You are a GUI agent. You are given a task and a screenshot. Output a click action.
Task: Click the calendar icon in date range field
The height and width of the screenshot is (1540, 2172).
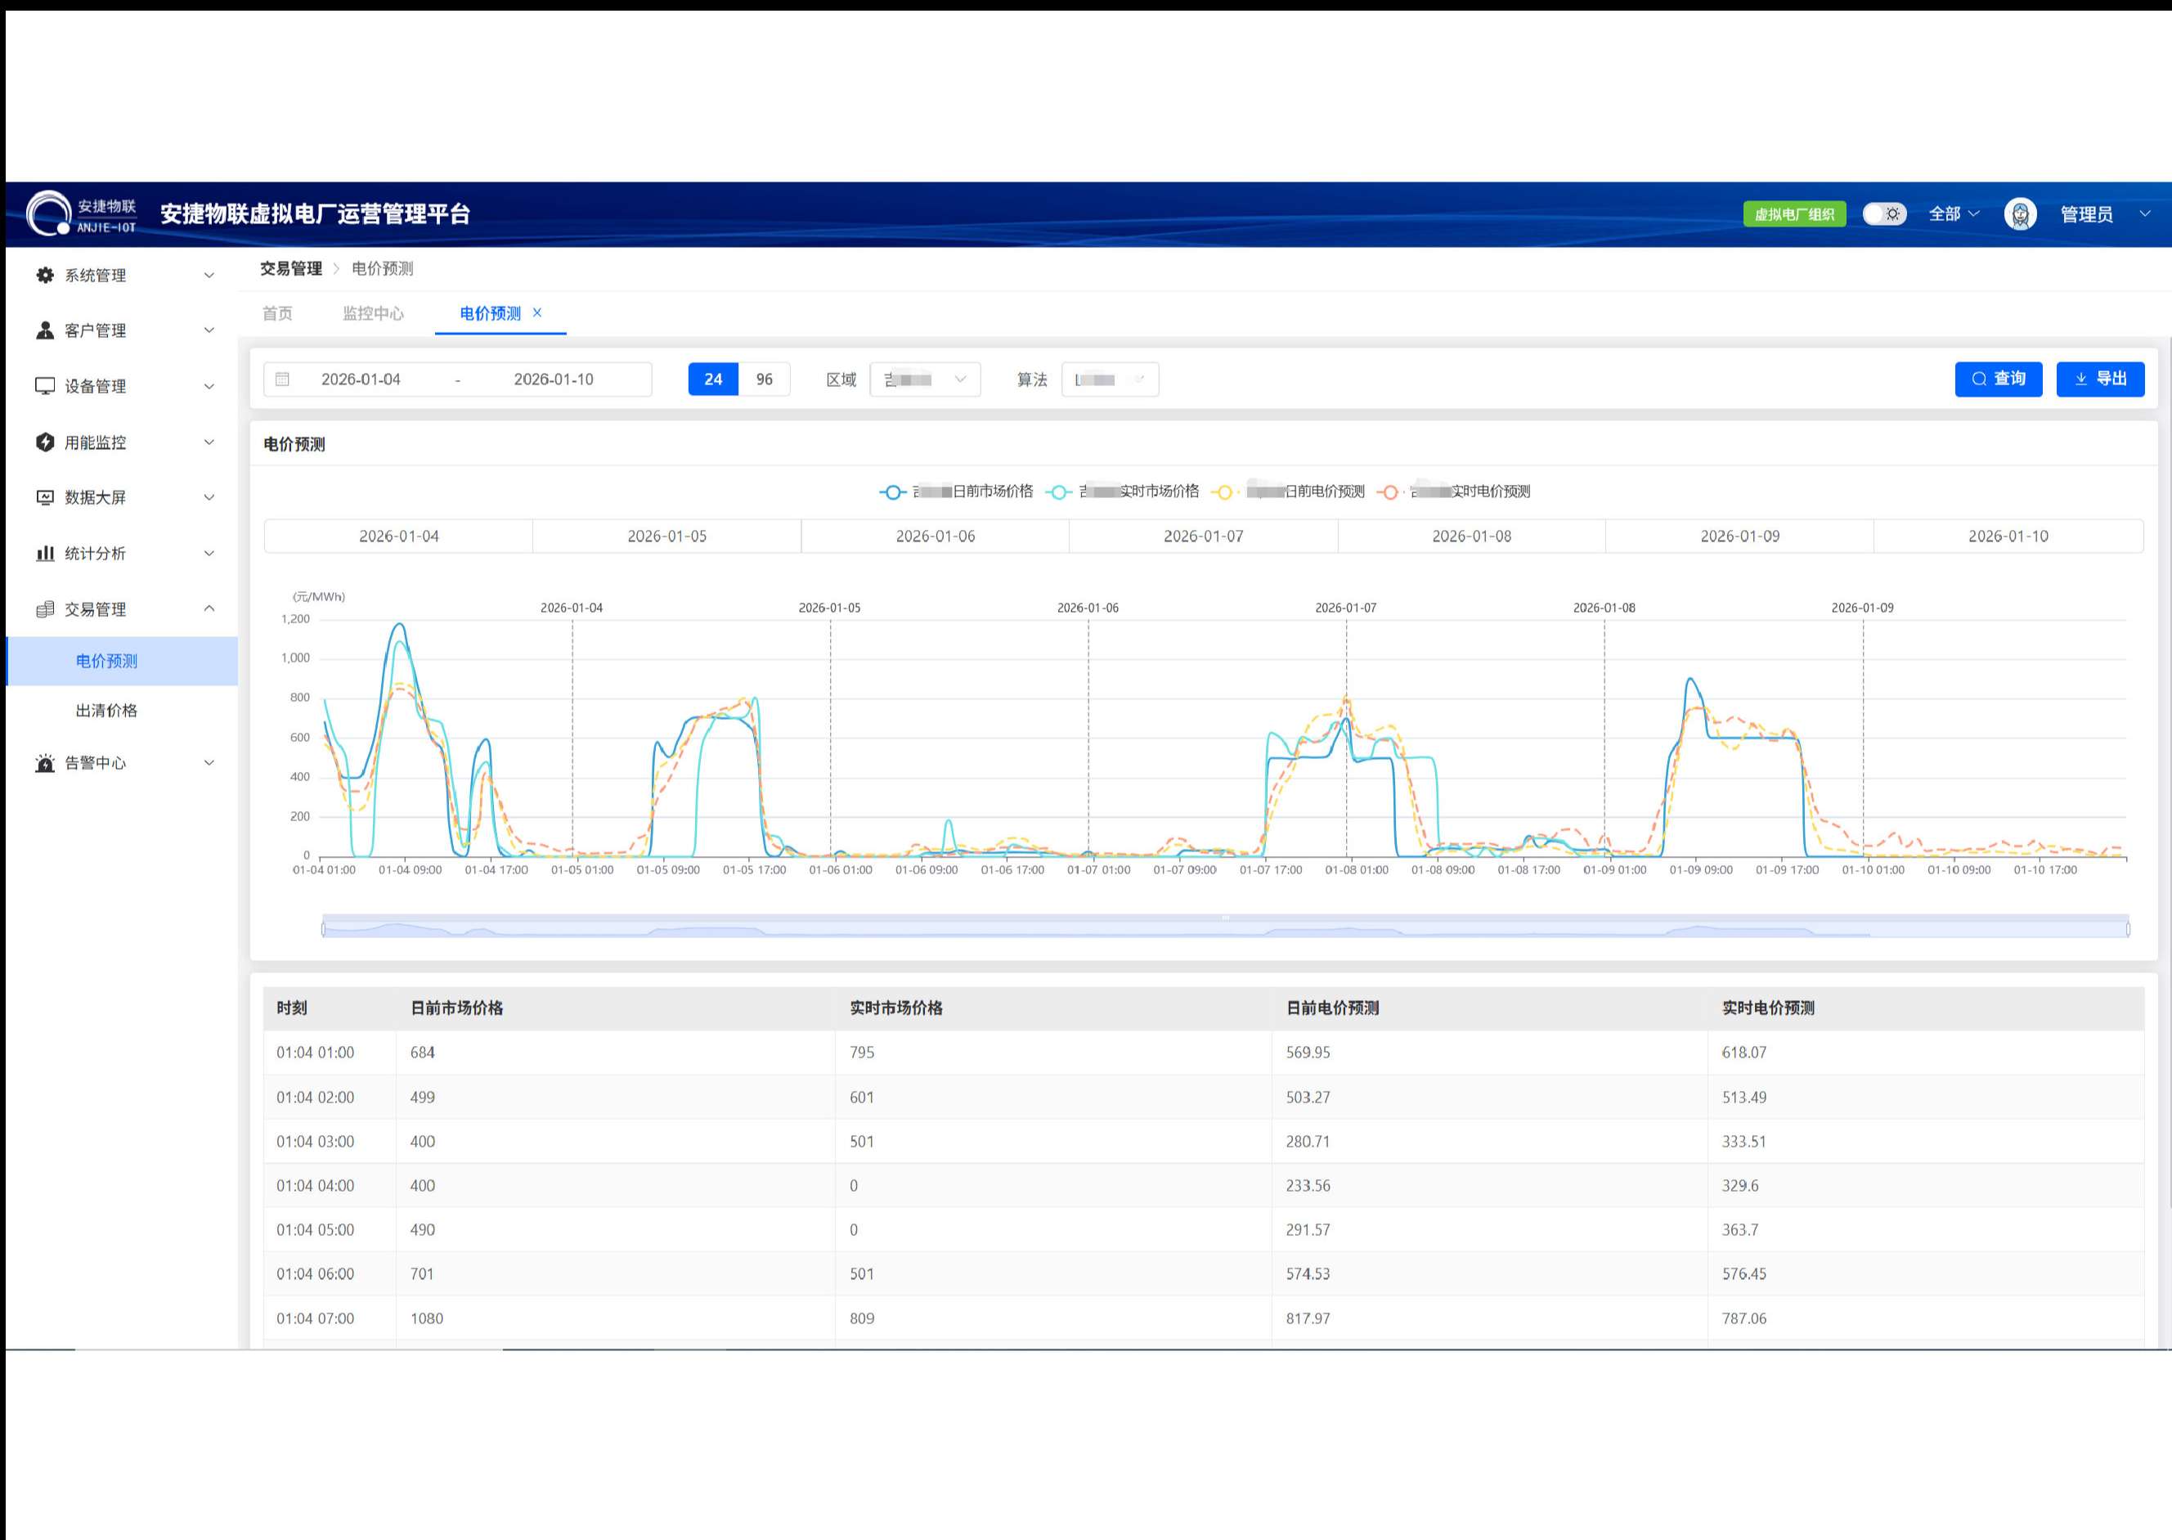tap(282, 379)
